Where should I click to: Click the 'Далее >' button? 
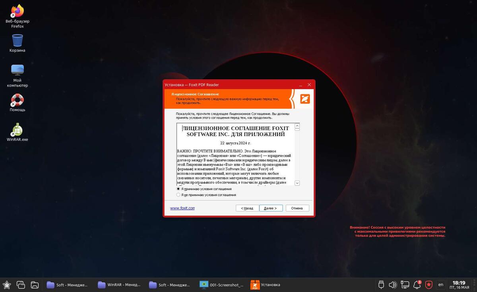point(271,208)
